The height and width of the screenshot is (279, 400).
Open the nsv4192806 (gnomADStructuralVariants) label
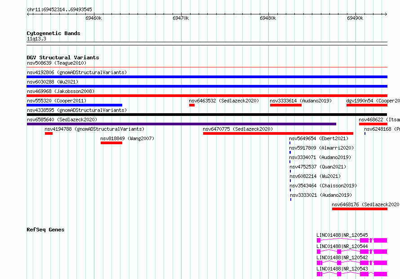coord(77,72)
